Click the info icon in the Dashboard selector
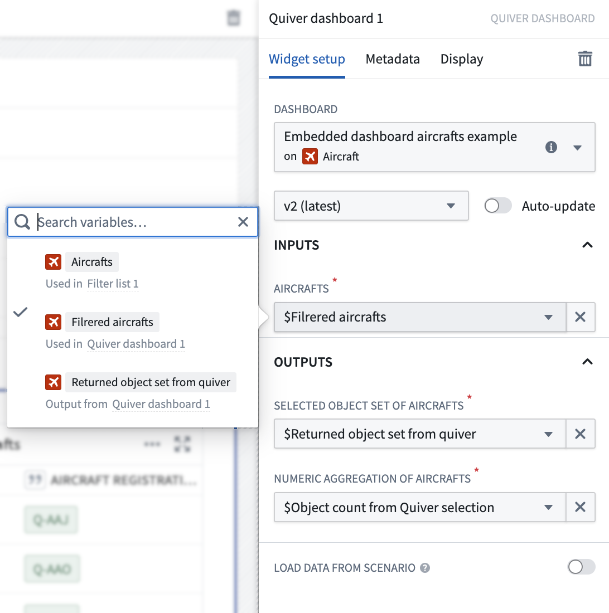The width and height of the screenshot is (609, 613). tap(551, 147)
